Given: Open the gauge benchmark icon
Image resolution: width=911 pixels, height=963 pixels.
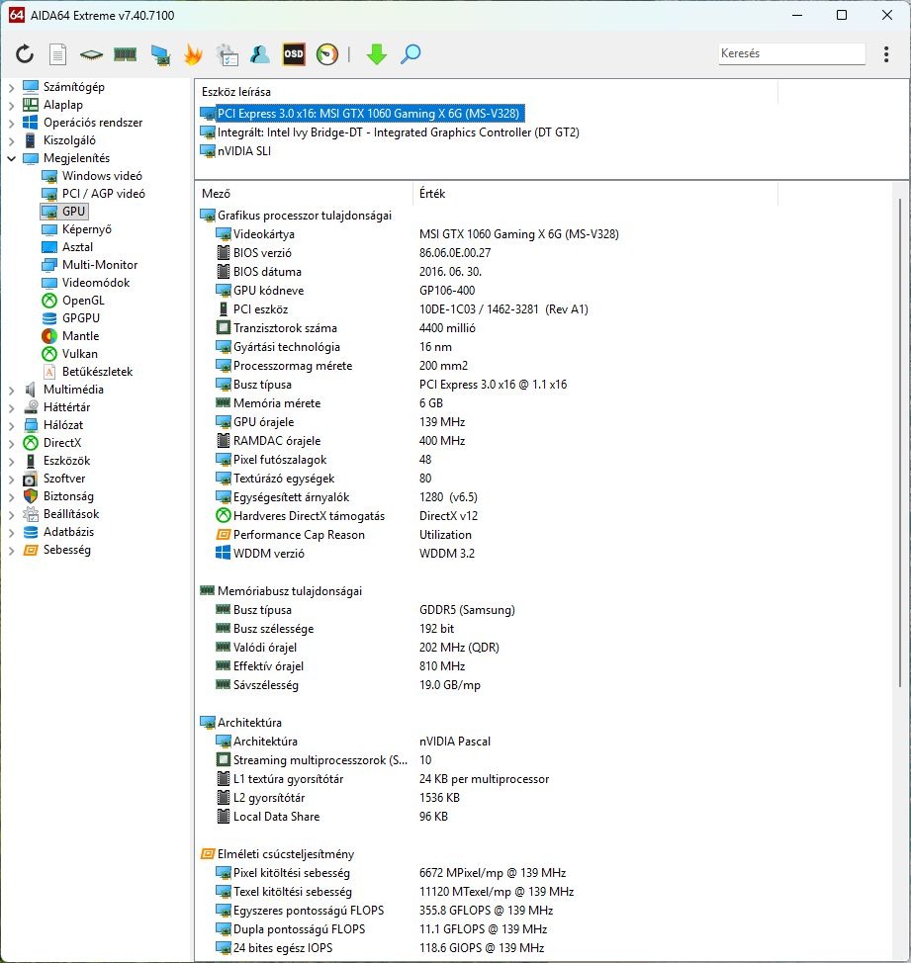Looking at the screenshot, I should tap(326, 54).
